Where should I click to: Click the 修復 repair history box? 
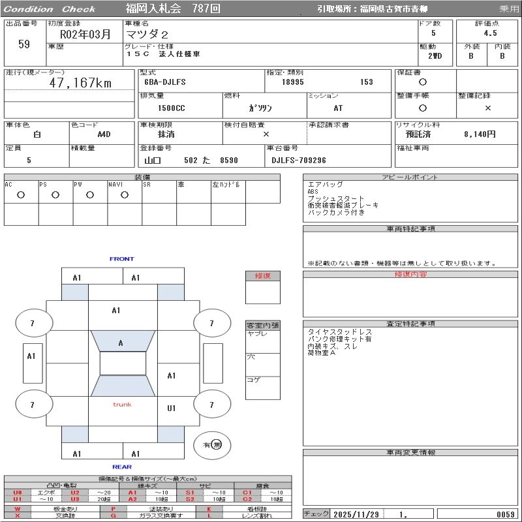click(x=262, y=276)
